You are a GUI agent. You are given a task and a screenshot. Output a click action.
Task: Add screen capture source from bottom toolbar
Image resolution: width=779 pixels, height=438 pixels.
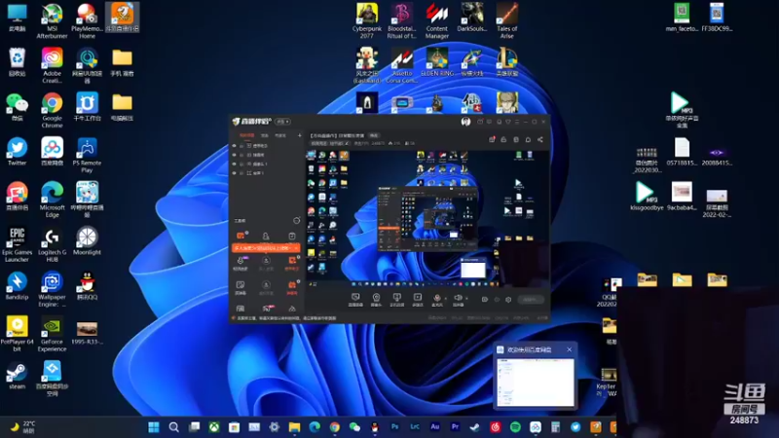pos(355,300)
